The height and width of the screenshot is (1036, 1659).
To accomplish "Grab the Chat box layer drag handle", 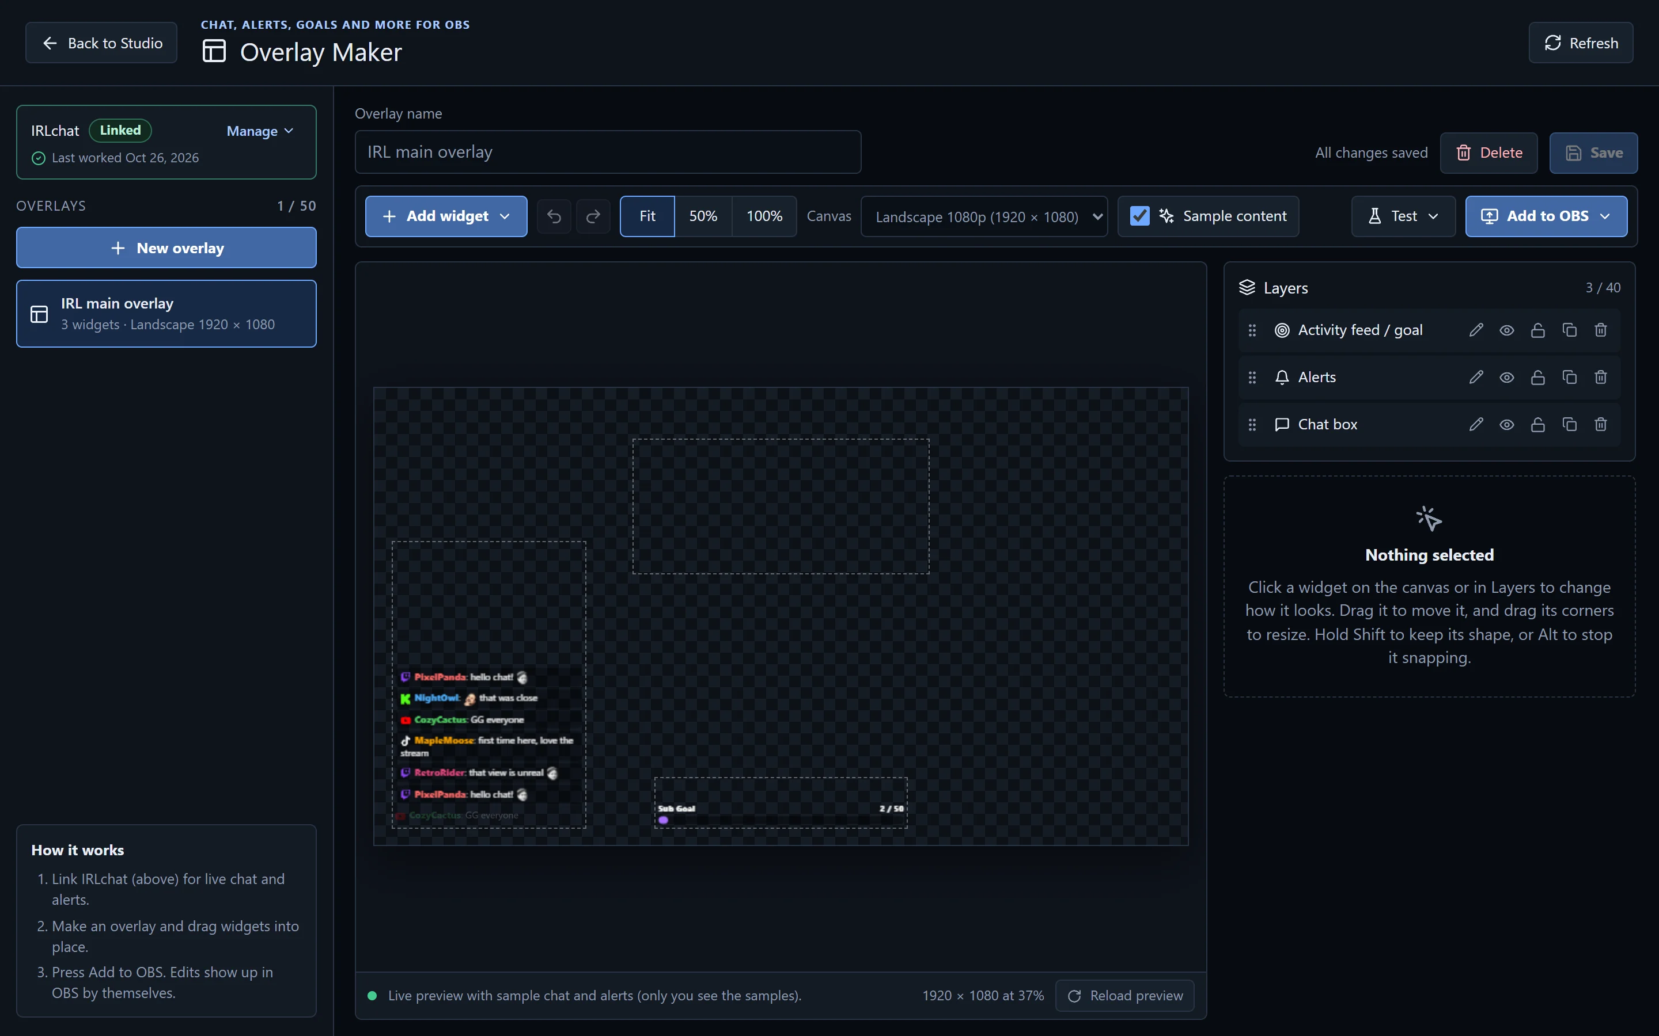I will point(1252,425).
